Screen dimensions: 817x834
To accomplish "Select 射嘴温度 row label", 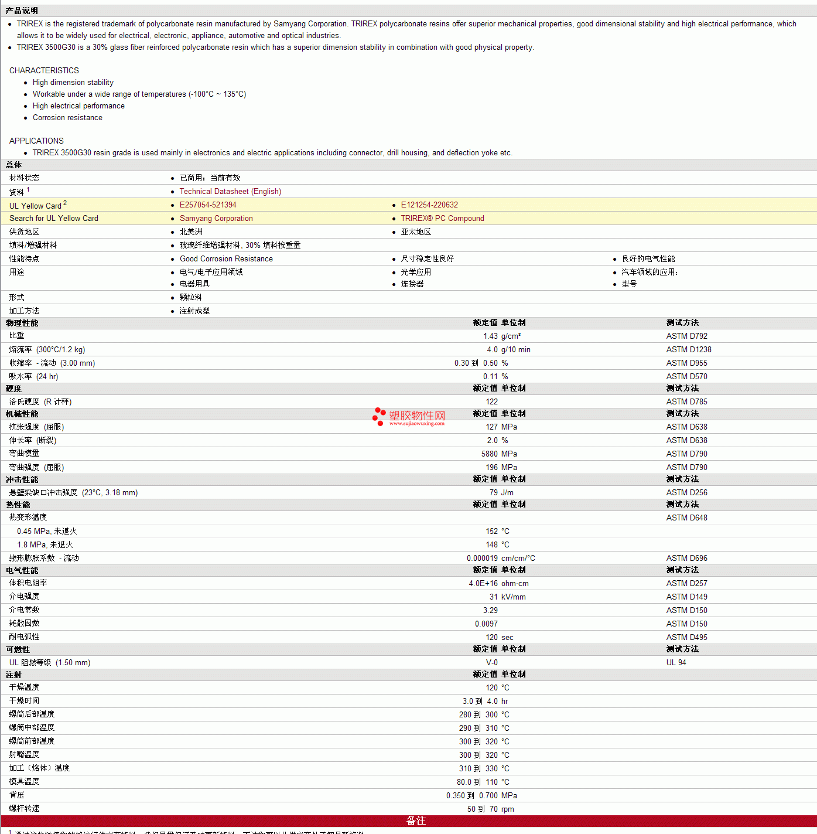I will 24,755.
